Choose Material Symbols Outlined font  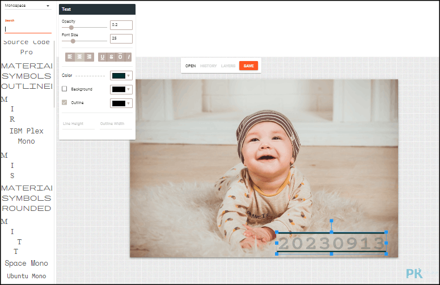pos(27,76)
